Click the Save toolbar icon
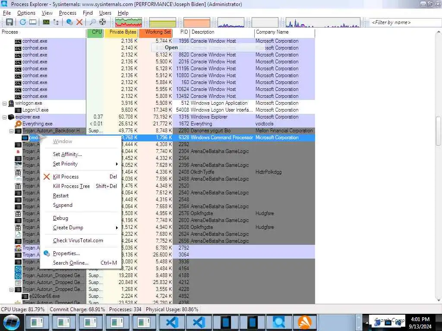 pyautogui.click(x=9, y=22)
